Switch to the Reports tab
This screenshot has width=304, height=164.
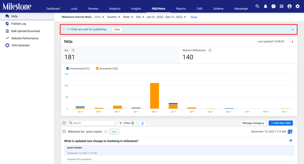(x=181, y=8)
